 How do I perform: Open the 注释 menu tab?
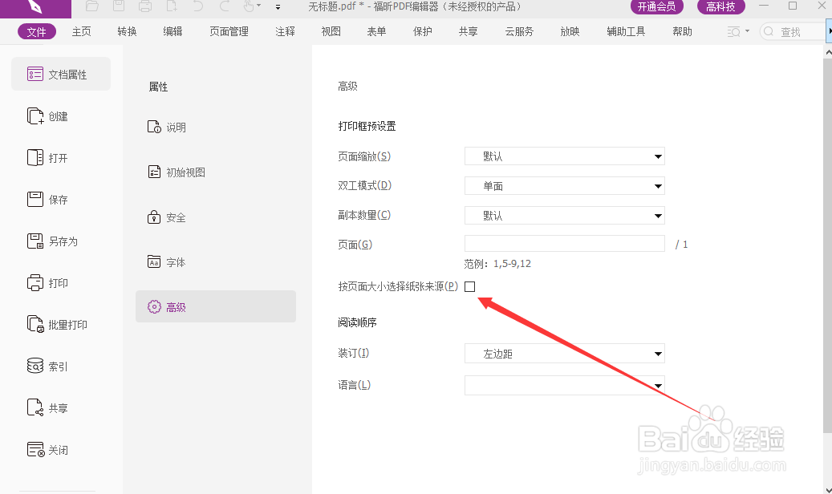(x=284, y=31)
